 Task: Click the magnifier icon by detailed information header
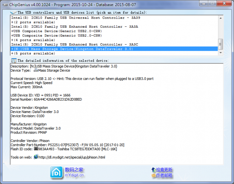tap(14, 61)
